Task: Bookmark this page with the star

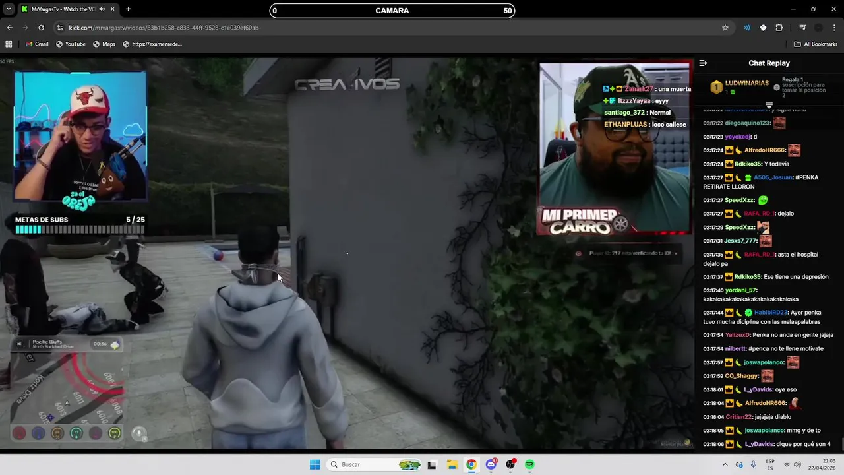Action: tap(725, 28)
